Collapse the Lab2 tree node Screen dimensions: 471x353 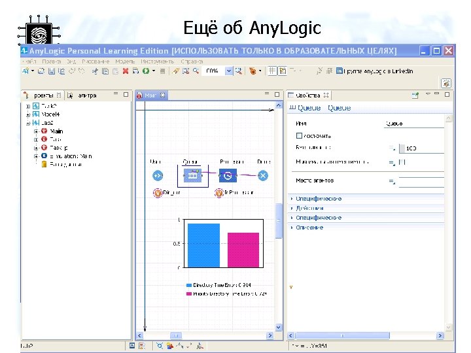[x=28, y=123]
